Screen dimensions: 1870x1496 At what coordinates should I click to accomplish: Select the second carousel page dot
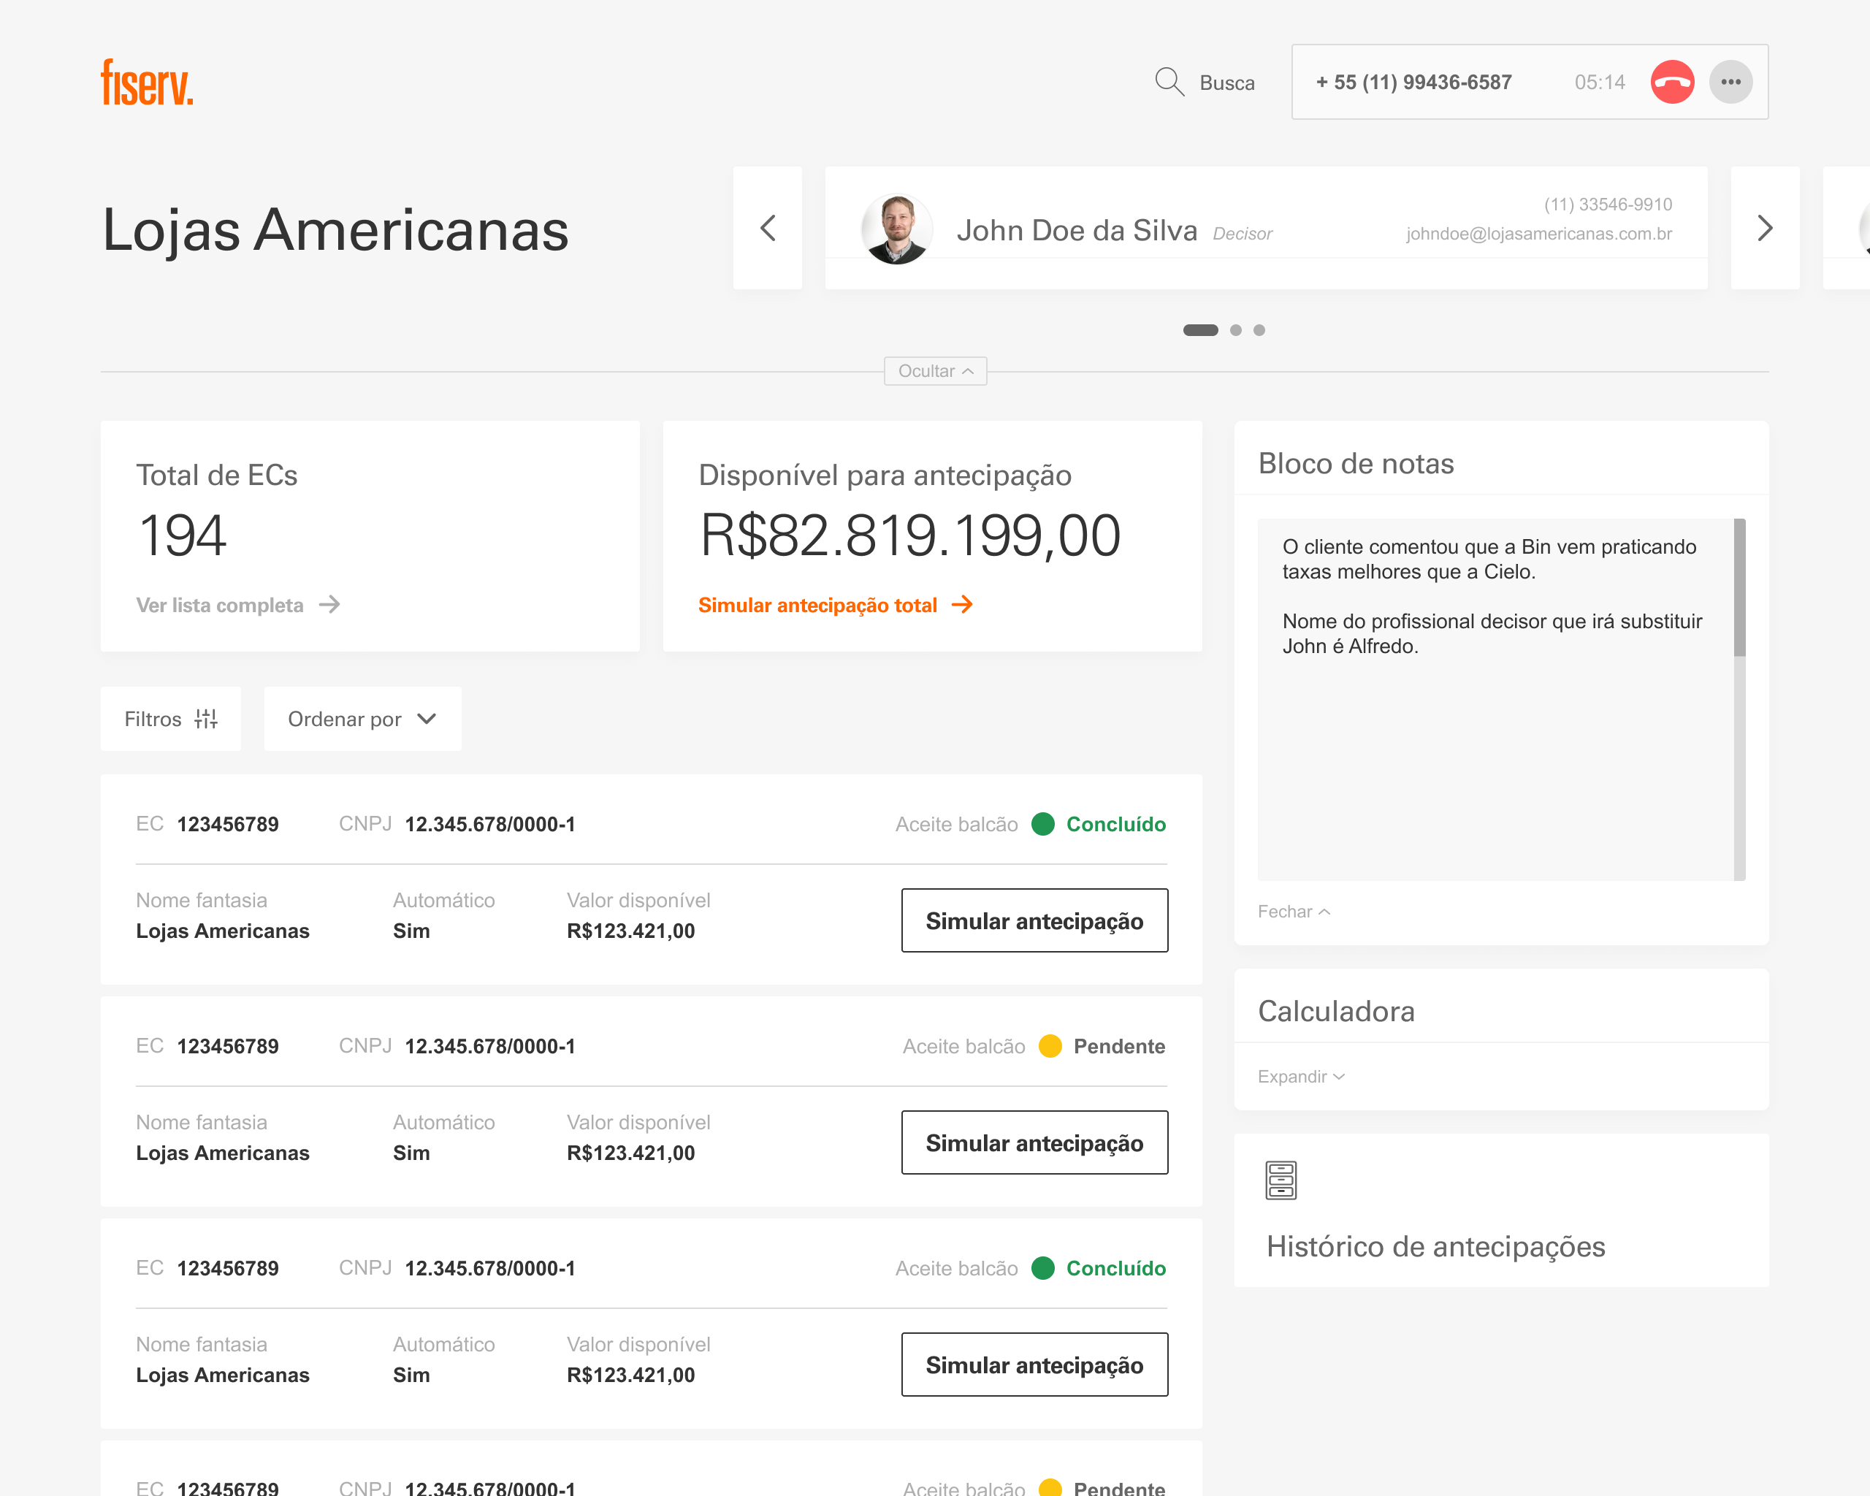pyautogui.click(x=1235, y=330)
